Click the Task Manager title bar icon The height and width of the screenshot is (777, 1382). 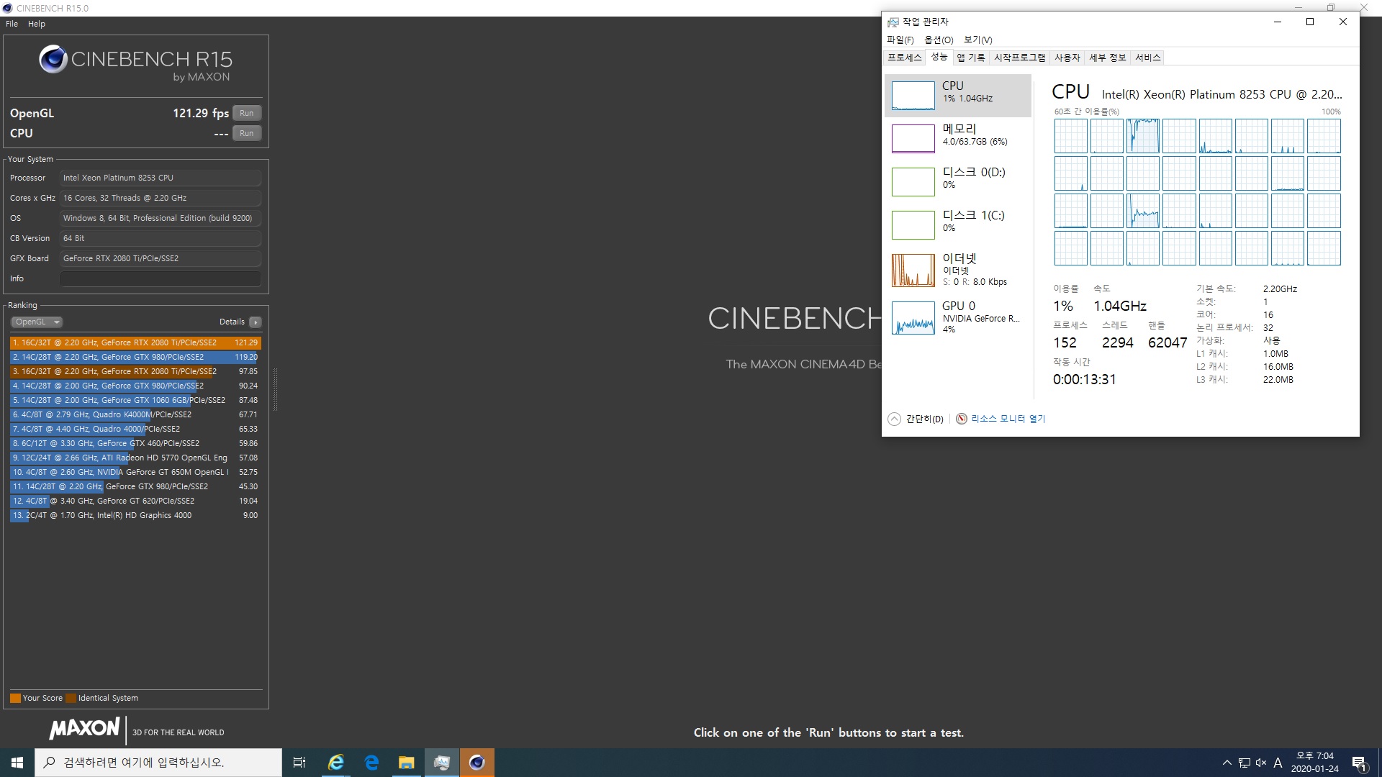893,22
